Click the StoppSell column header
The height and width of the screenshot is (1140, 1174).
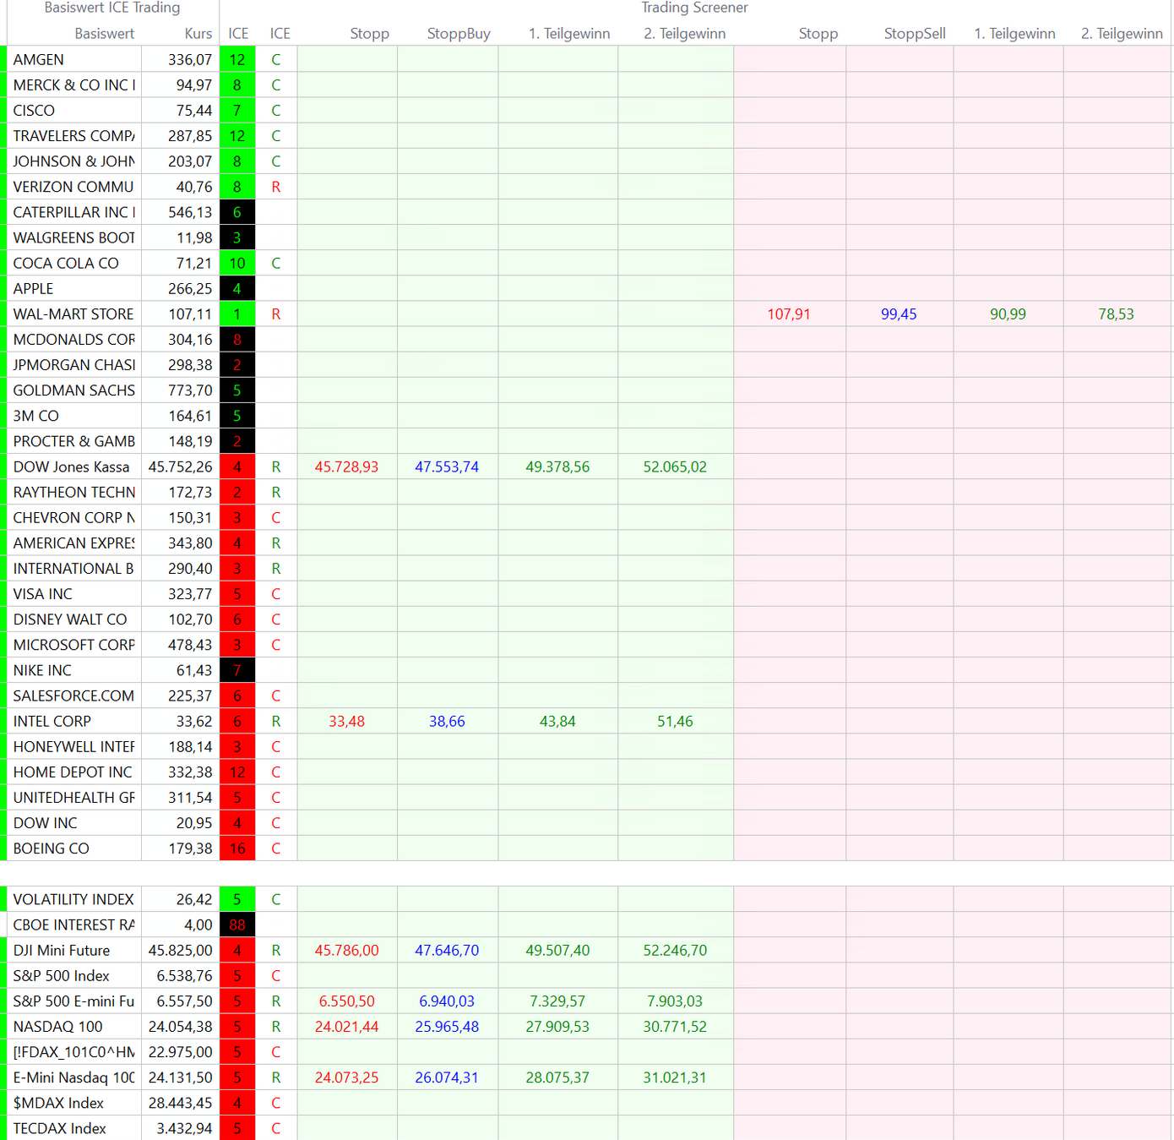pyautogui.click(x=914, y=34)
